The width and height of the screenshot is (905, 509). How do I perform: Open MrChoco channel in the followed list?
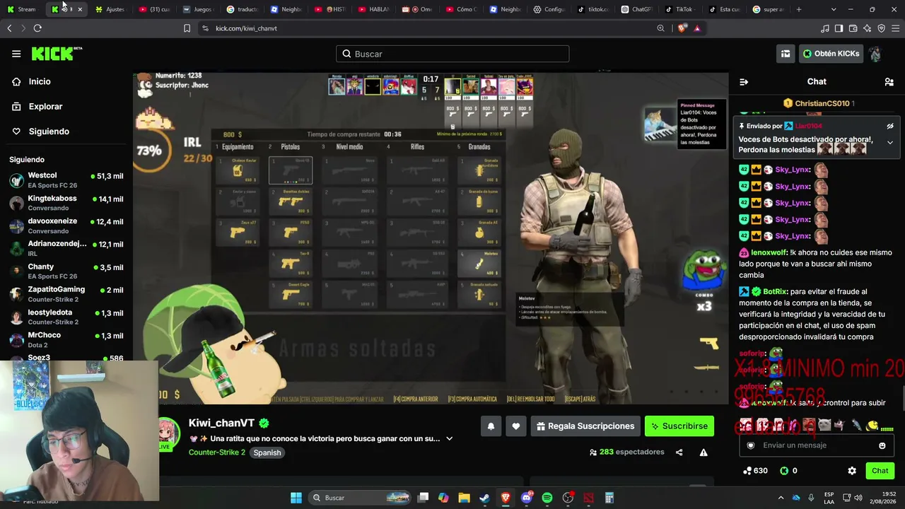coord(65,340)
